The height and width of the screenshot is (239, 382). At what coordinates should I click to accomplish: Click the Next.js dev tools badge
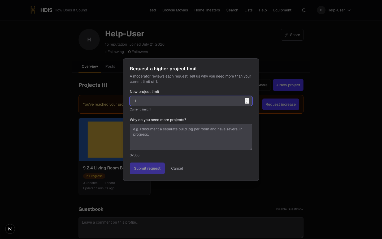pos(10,229)
